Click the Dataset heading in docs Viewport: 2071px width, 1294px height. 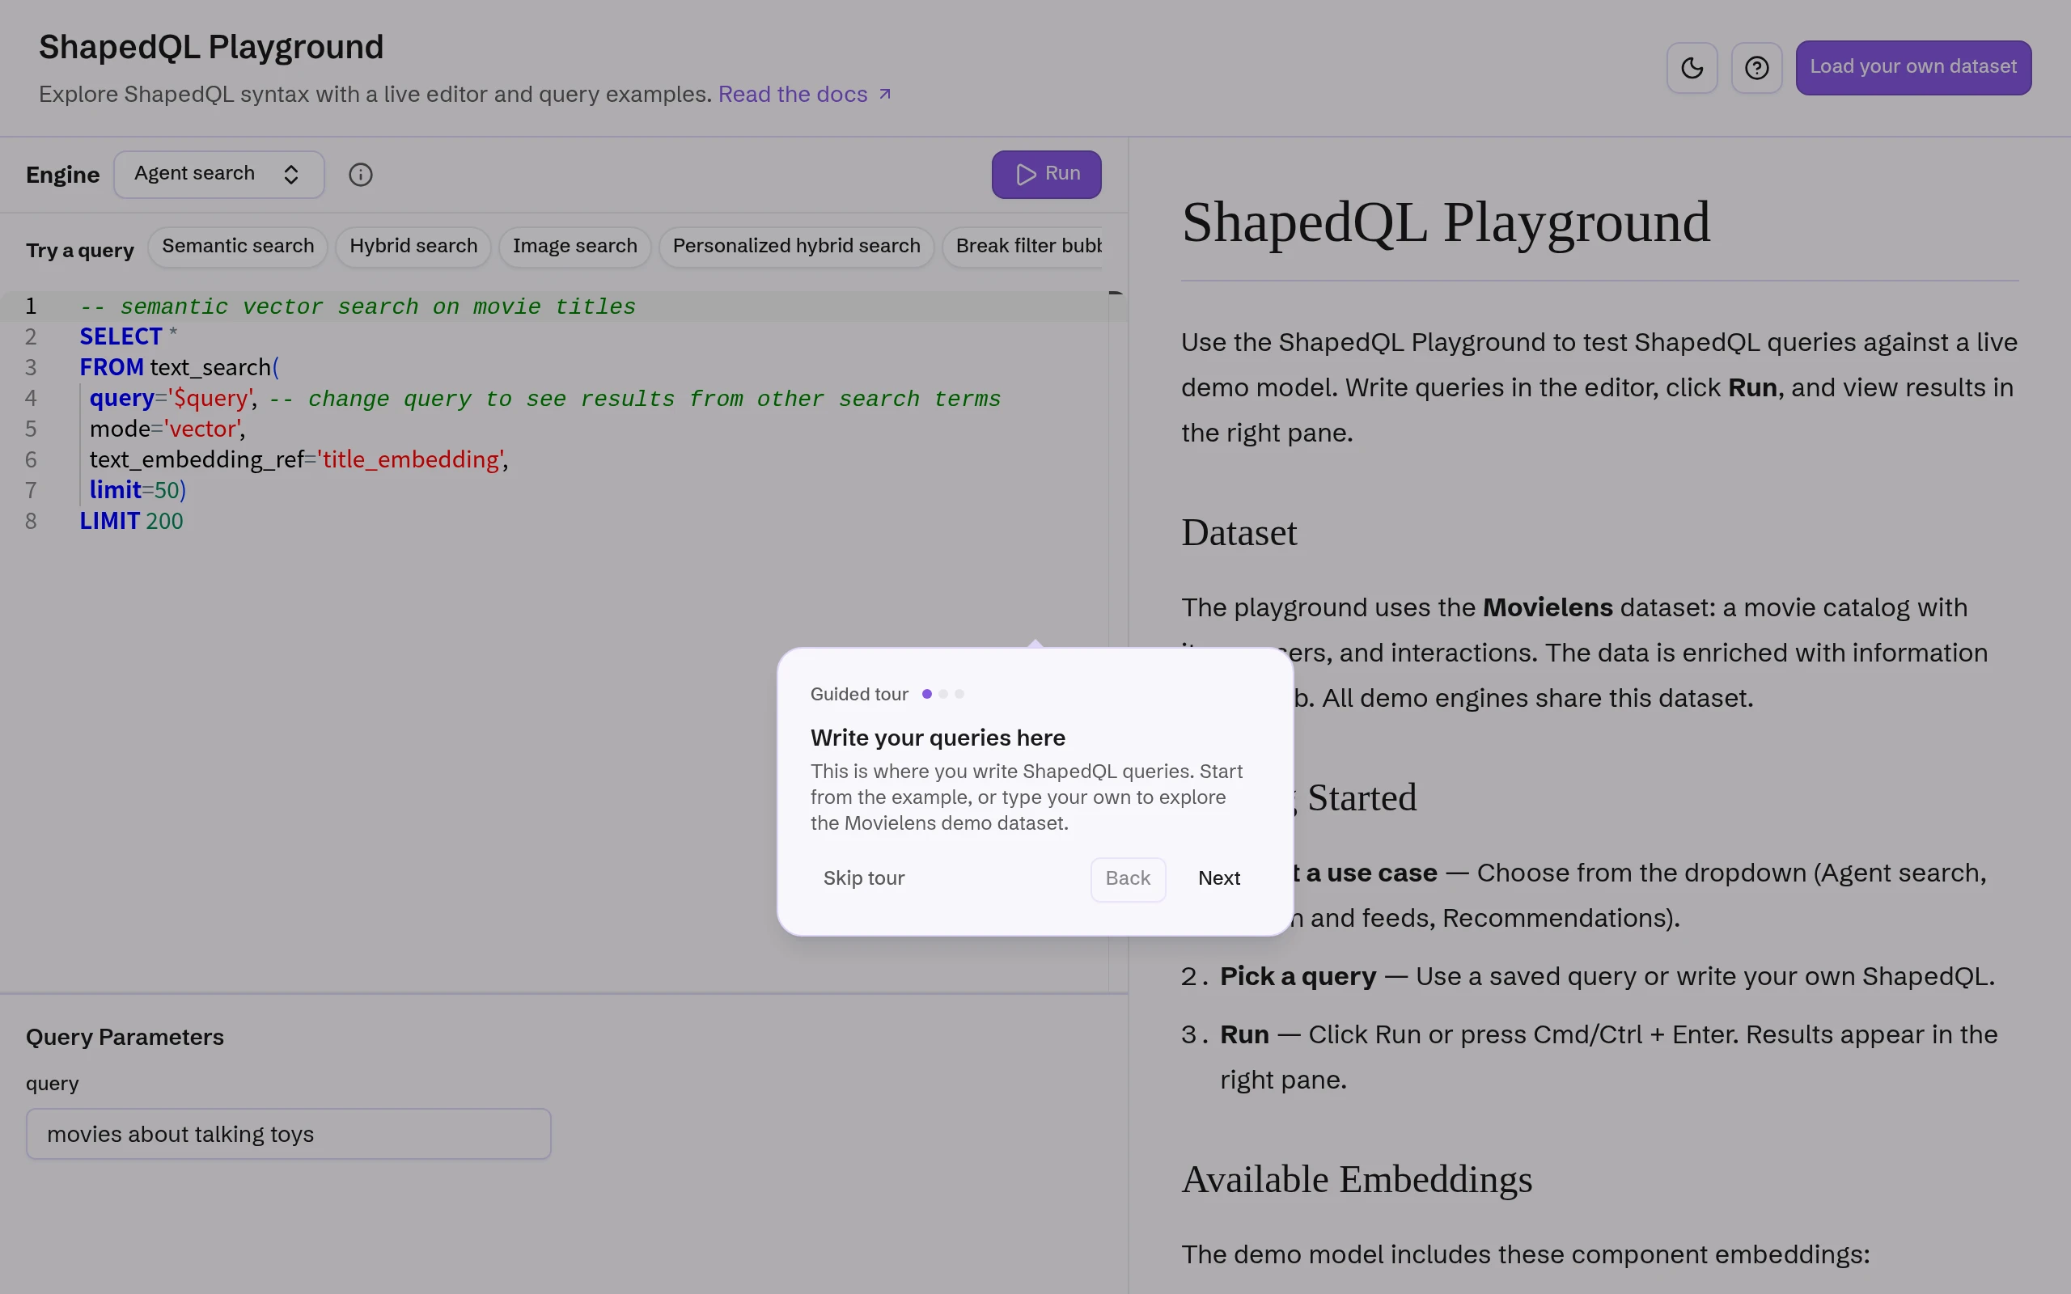1239,533
